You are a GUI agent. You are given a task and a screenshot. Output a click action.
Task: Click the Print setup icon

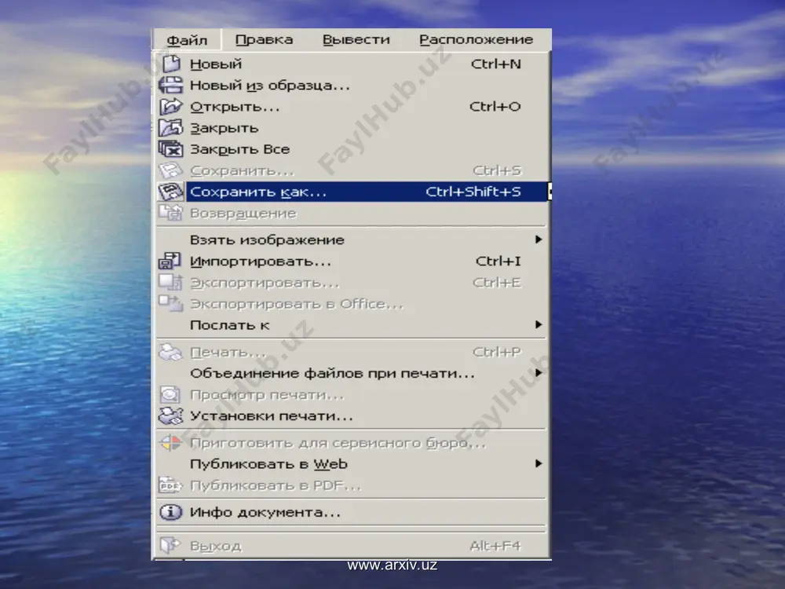tap(170, 415)
